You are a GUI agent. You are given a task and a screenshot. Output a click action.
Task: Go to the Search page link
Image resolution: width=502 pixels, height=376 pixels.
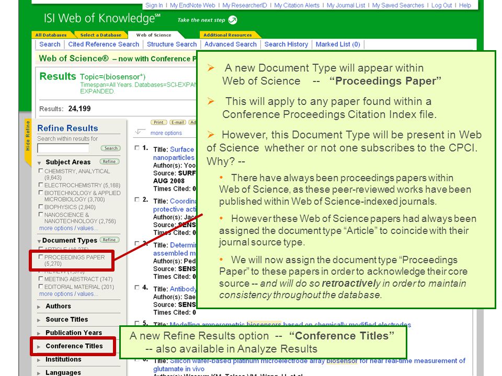click(50, 44)
